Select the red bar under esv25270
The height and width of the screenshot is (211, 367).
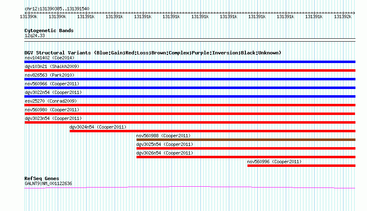pos(190,105)
